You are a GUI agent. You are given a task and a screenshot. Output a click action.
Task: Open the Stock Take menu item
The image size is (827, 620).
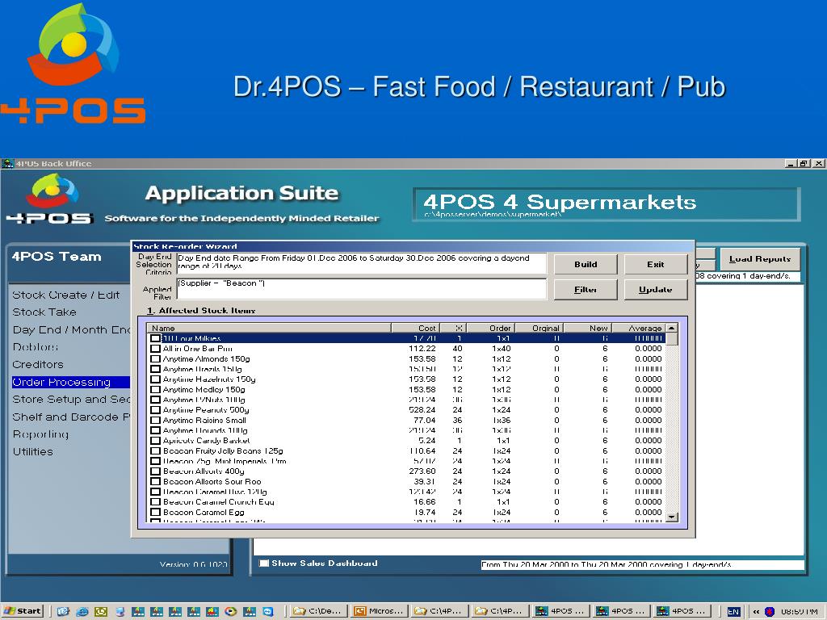(x=44, y=312)
